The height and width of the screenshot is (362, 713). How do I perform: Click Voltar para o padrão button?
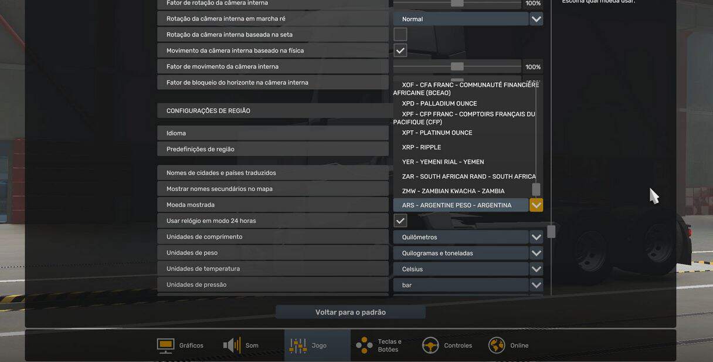click(x=351, y=312)
